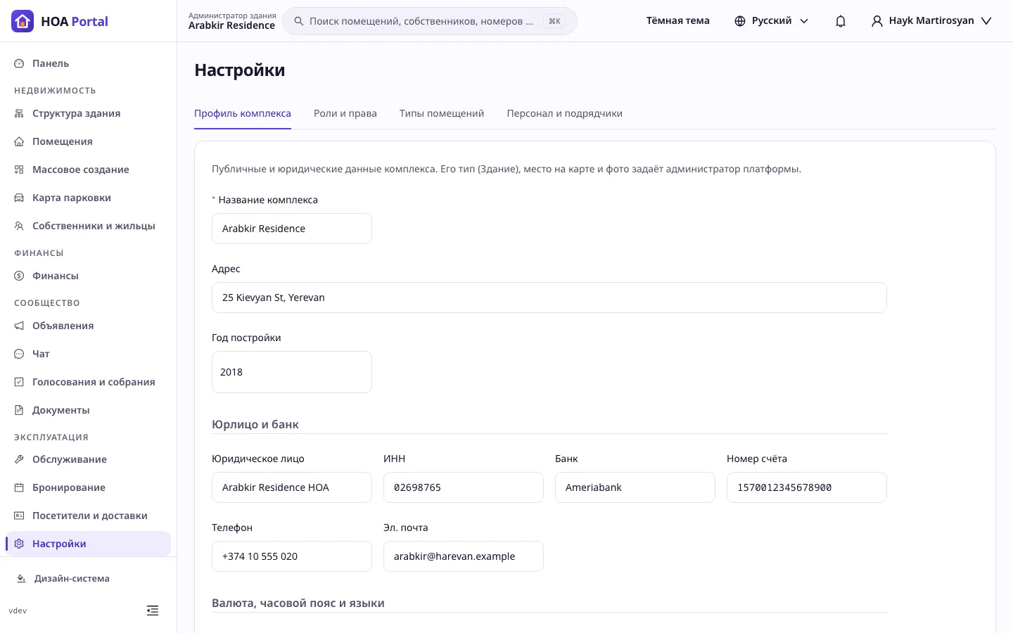Select the Профиль комплекса tab

pos(243,113)
